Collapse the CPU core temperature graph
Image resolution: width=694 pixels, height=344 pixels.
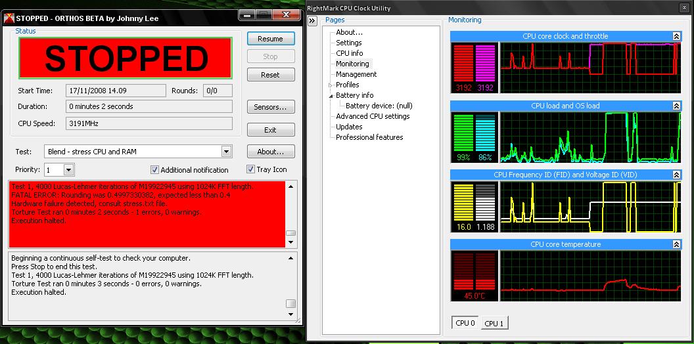(676, 244)
